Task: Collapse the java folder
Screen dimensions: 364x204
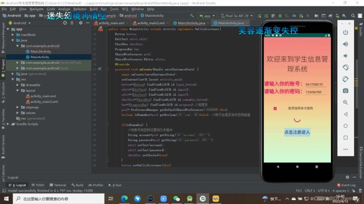Action: (13, 40)
